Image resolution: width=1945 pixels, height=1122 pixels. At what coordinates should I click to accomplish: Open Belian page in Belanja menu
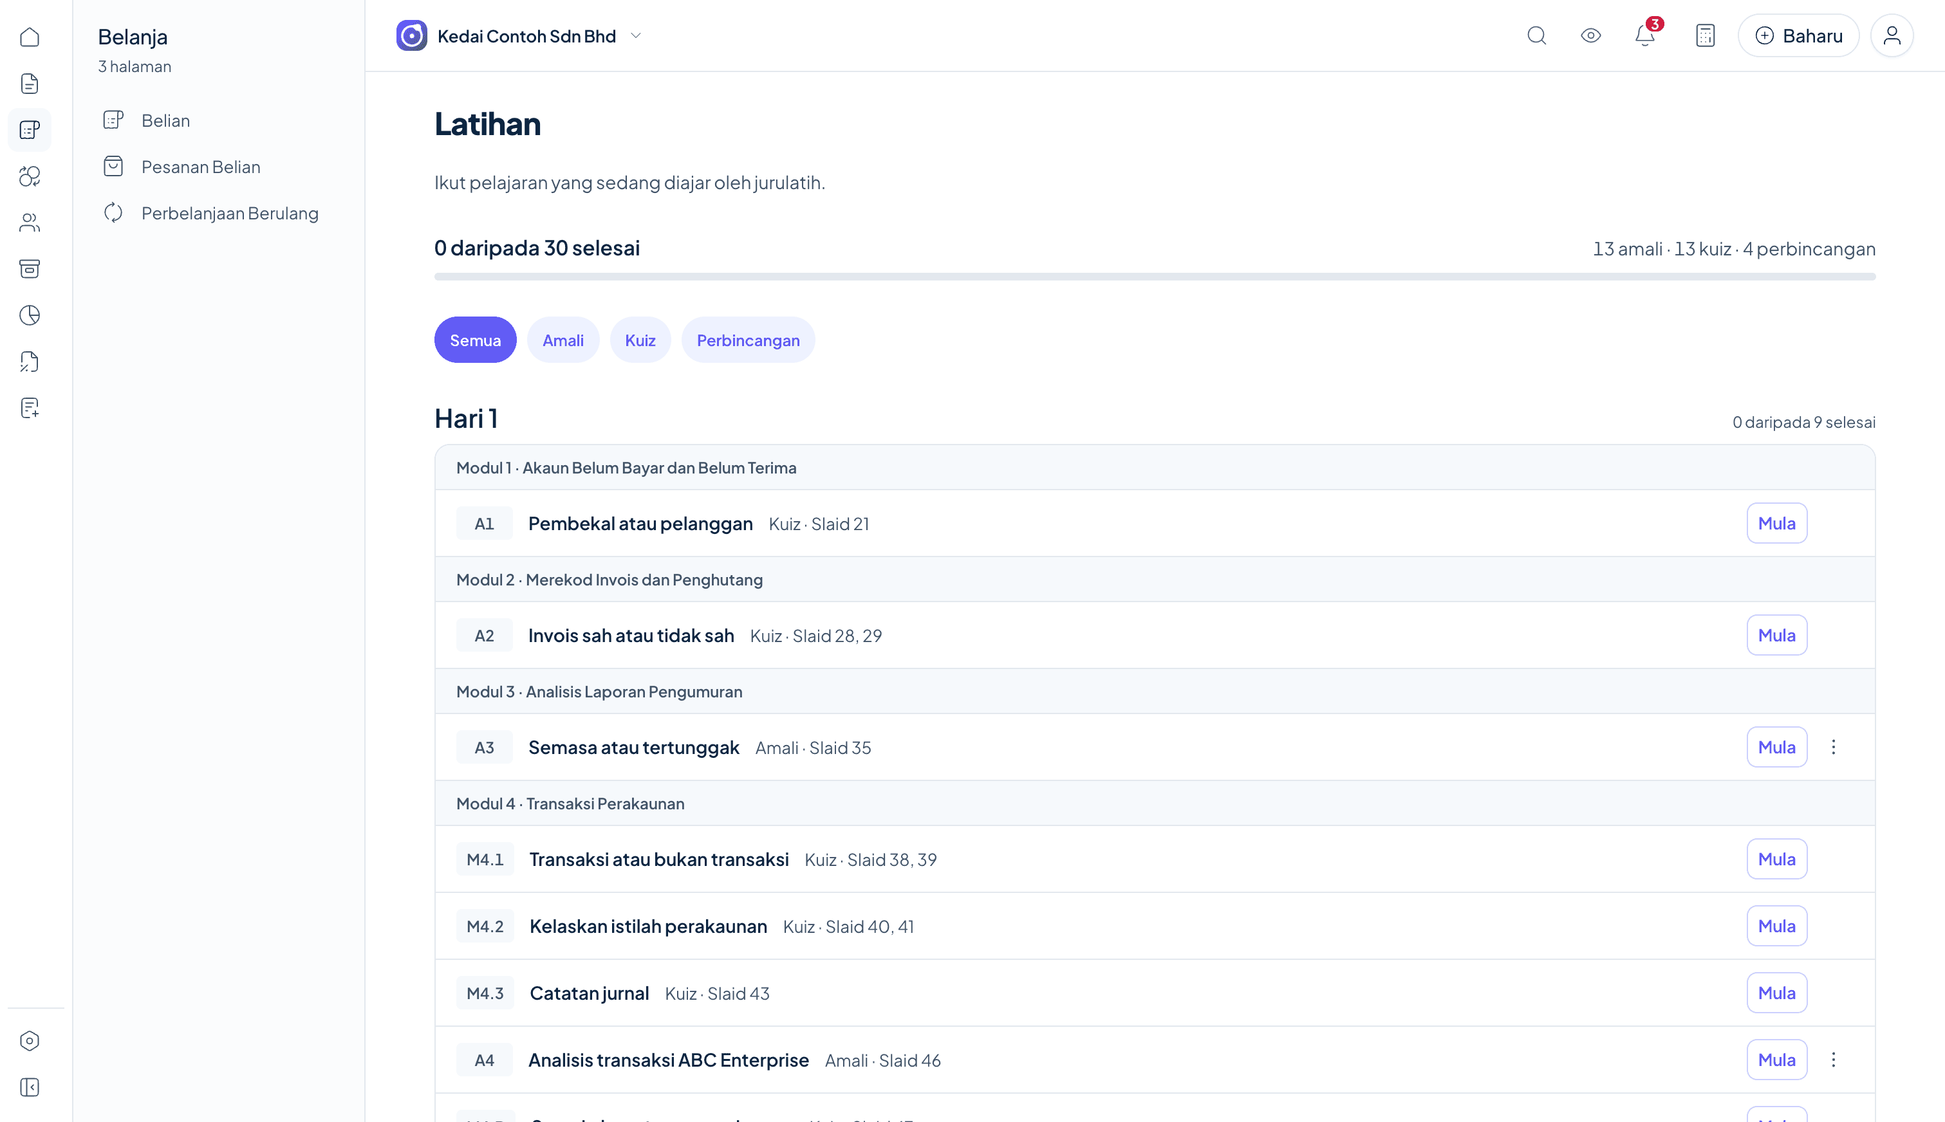(x=219, y=120)
